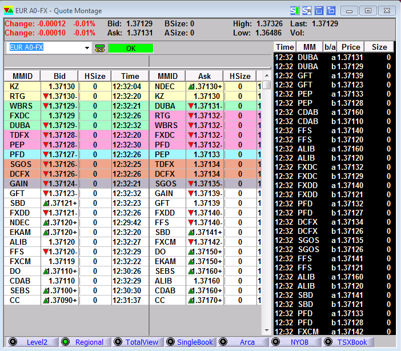Open the NYOB tab

(x=299, y=342)
